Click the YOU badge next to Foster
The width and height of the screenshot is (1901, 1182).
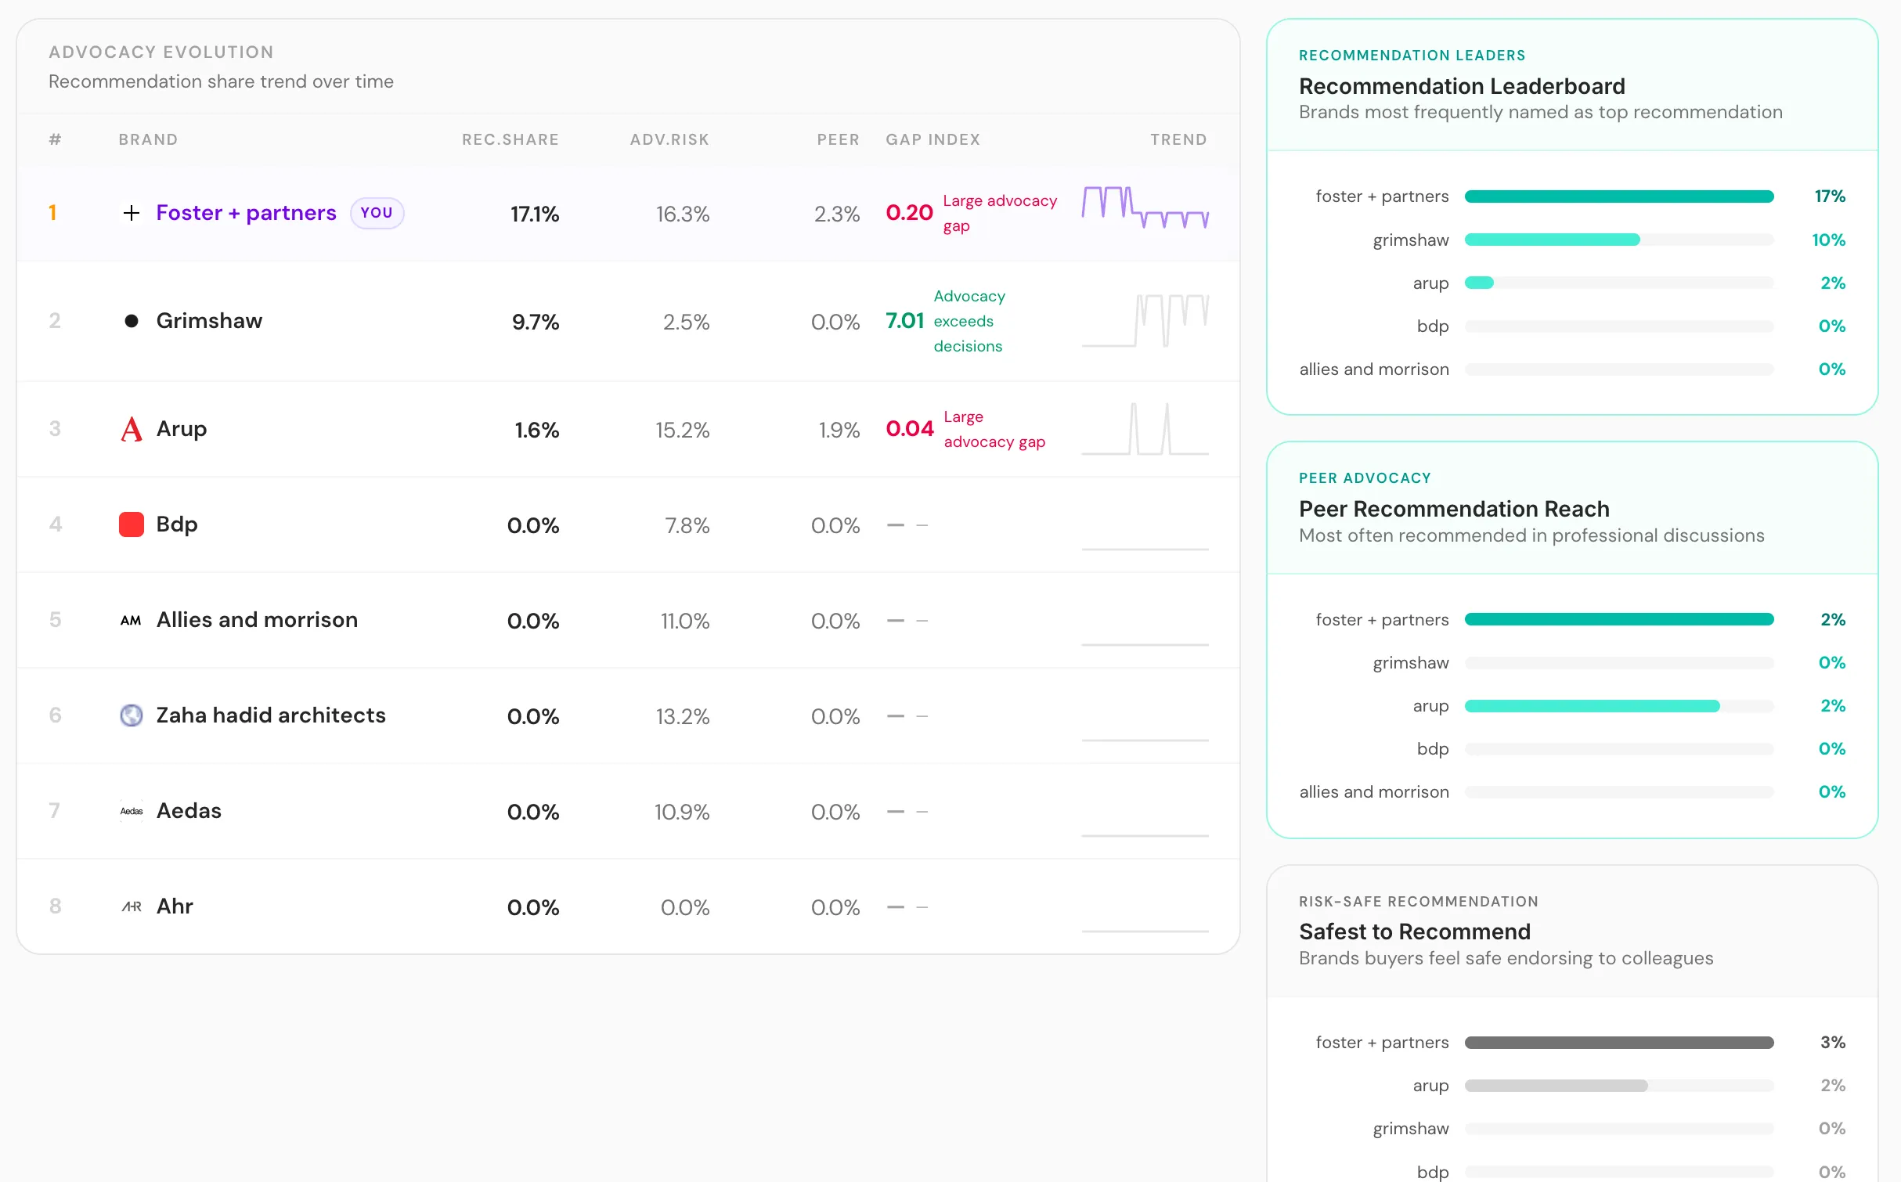click(377, 213)
